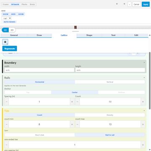
Task: Click the undo arrow icon
Action: click(x=117, y=4)
